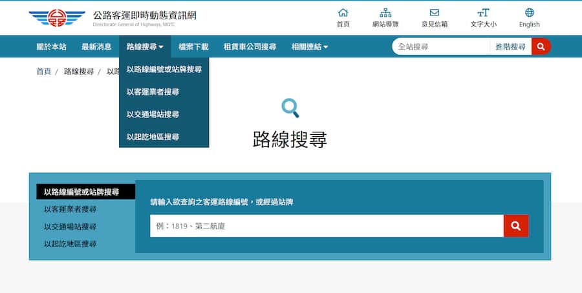Open the 意見信箱 mail icon
Screen dimensions: 582x293
tap(435, 13)
